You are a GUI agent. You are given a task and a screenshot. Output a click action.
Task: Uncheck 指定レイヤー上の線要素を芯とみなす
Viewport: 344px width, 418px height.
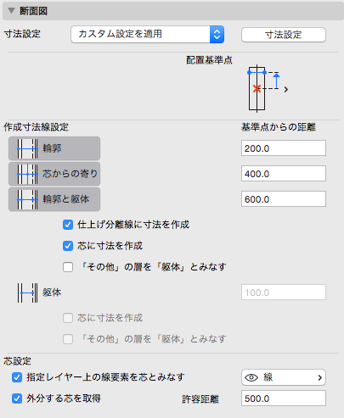click(x=17, y=377)
